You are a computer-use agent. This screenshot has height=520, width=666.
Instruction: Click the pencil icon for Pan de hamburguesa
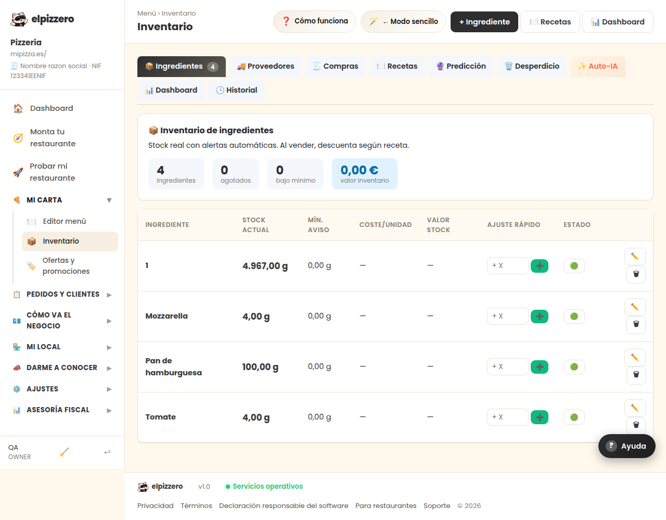(x=635, y=358)
